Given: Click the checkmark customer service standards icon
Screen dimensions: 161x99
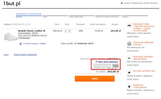Looking at the screenshot, I should (129, 58).
